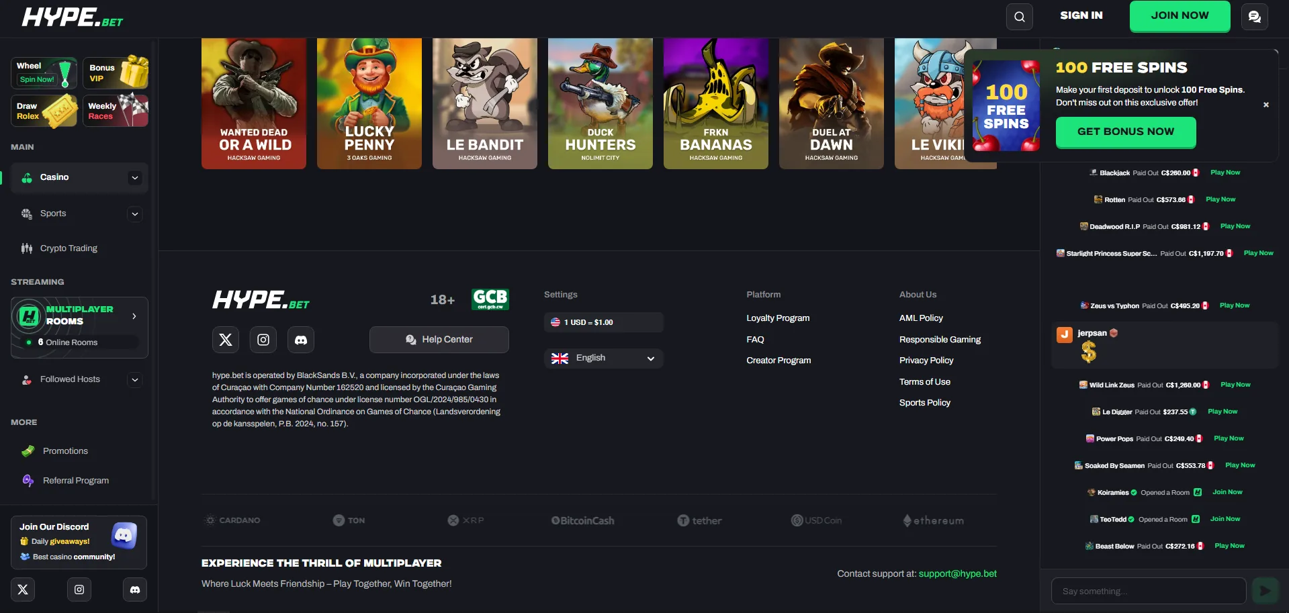1289x613 pixels.
Task: Click the HYPE.BET logo in header
Action: 73,17
